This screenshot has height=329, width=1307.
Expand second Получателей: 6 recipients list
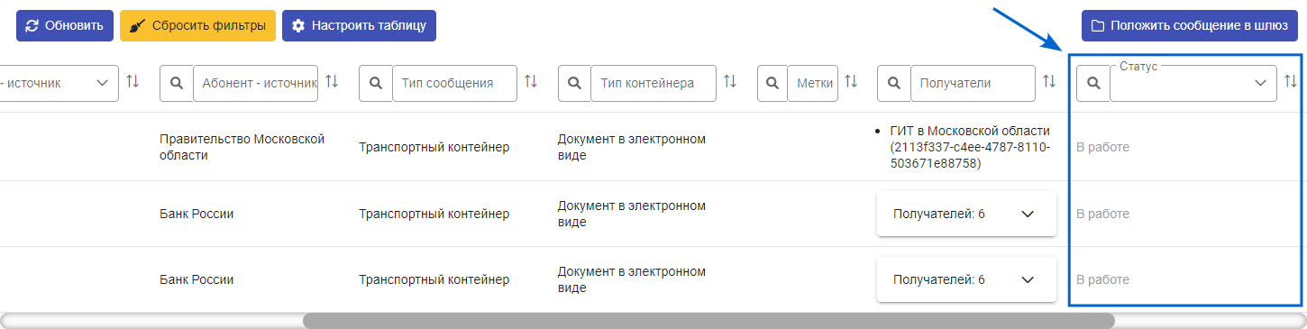click(966, 280)
